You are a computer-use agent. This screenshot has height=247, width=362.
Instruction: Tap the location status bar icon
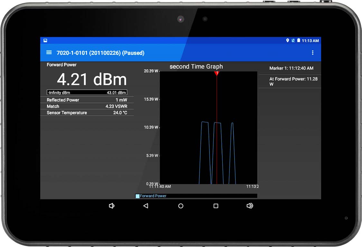288,40
